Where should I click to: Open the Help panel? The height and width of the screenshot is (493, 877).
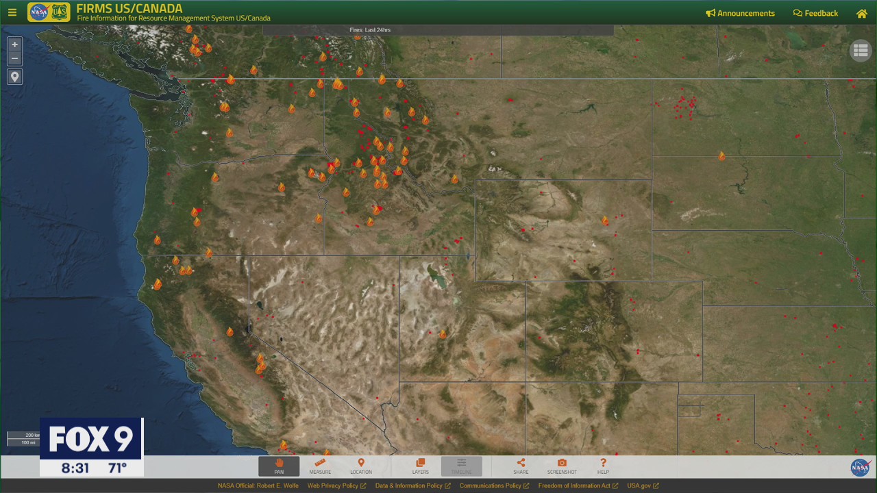click(x=603, y=466)
